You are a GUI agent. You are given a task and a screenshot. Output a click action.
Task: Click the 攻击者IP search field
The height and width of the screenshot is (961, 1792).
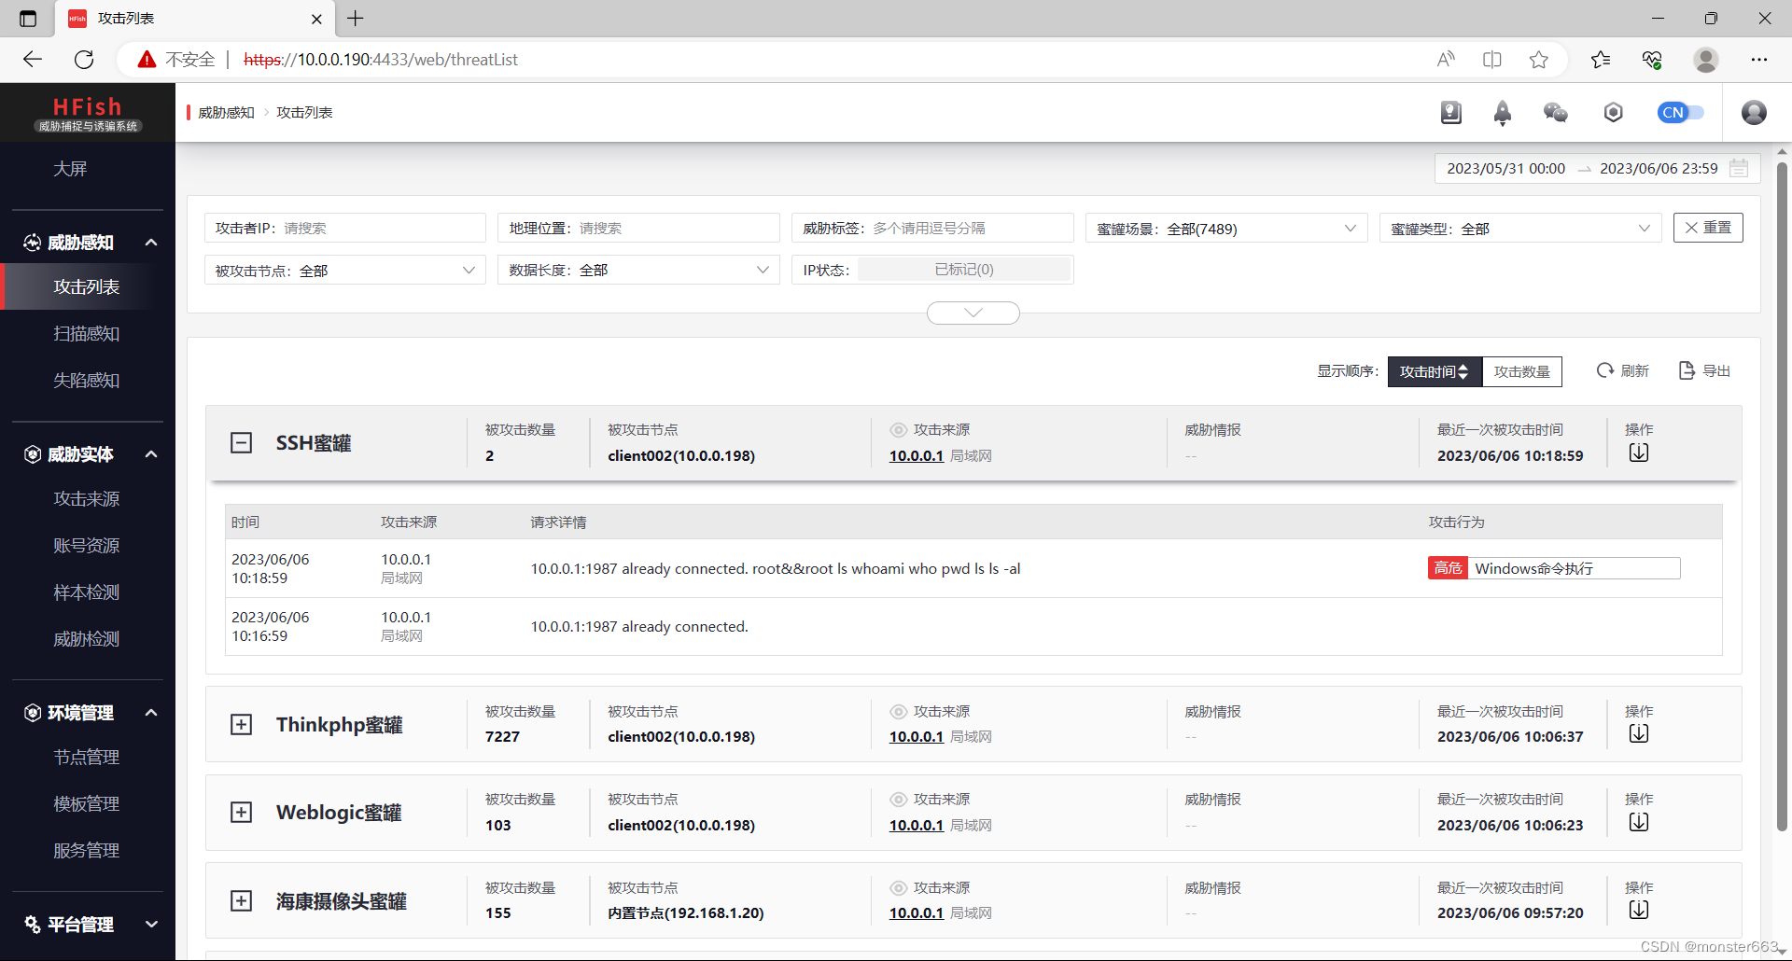pos(345,229)
